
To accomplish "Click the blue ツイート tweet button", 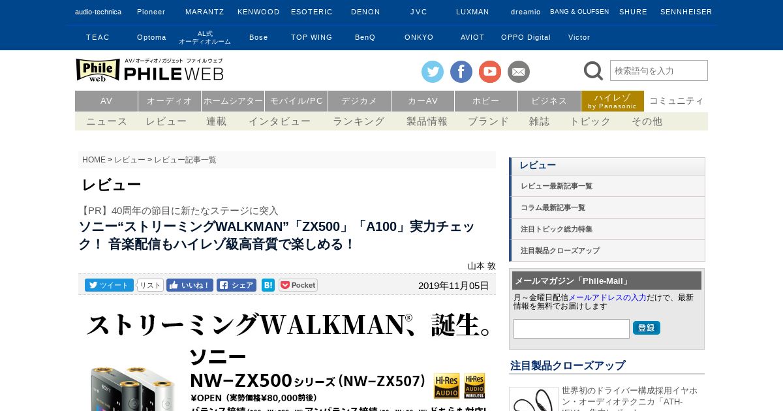I will tap(109, 285).
